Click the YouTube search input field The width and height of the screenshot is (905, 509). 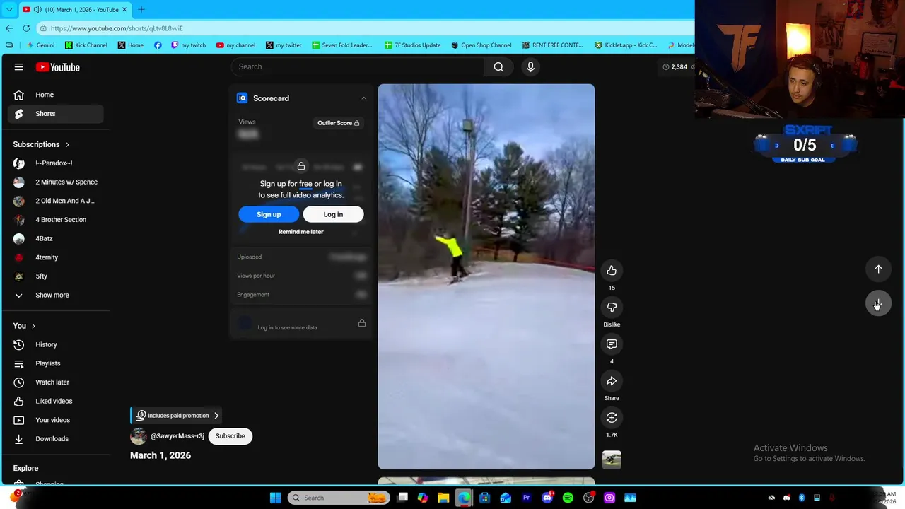pos(357,66)
